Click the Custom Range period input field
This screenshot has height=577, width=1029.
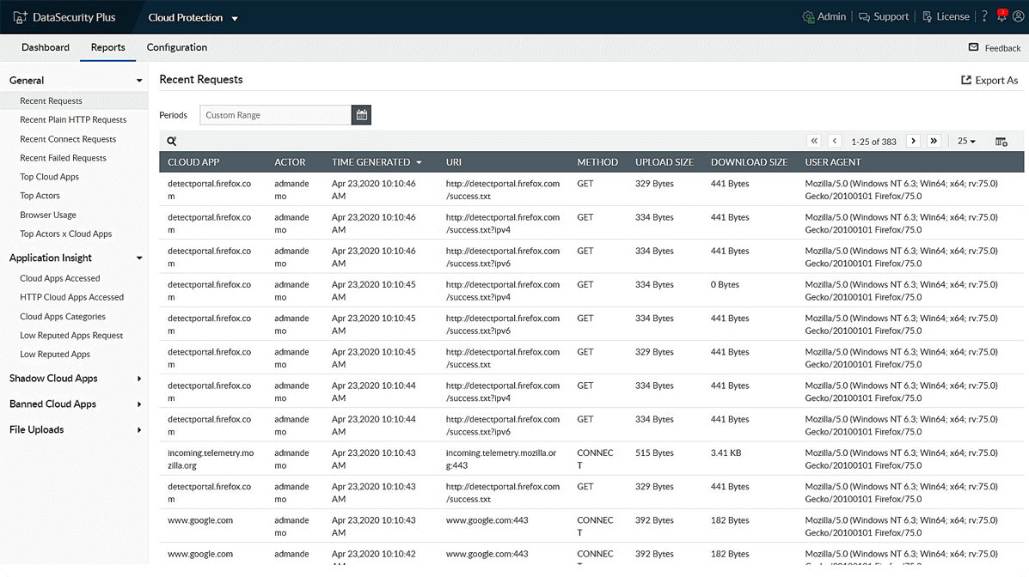275,114
